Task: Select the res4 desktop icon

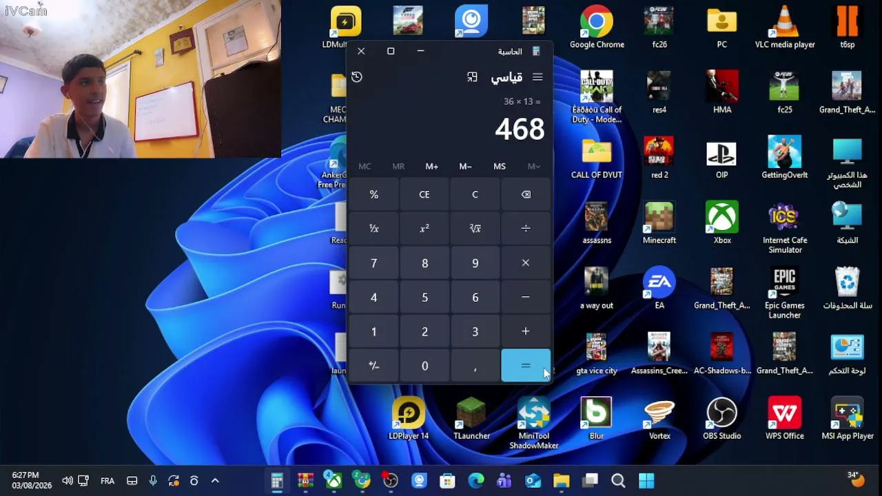Action: click(x=659, y=93)
